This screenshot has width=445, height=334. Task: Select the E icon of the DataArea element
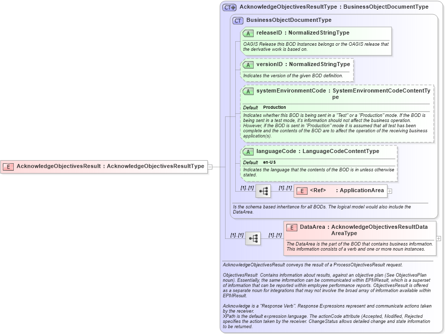[291, 227]
